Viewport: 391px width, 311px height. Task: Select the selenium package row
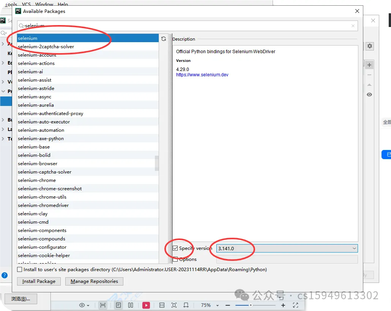pos(88,38)
